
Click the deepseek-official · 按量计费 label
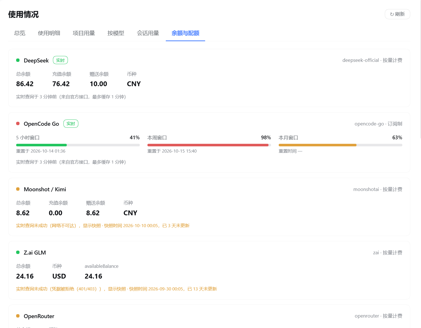click(372, 60)
